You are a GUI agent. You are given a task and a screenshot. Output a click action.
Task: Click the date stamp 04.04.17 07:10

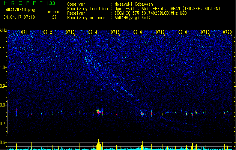[19, 17]
